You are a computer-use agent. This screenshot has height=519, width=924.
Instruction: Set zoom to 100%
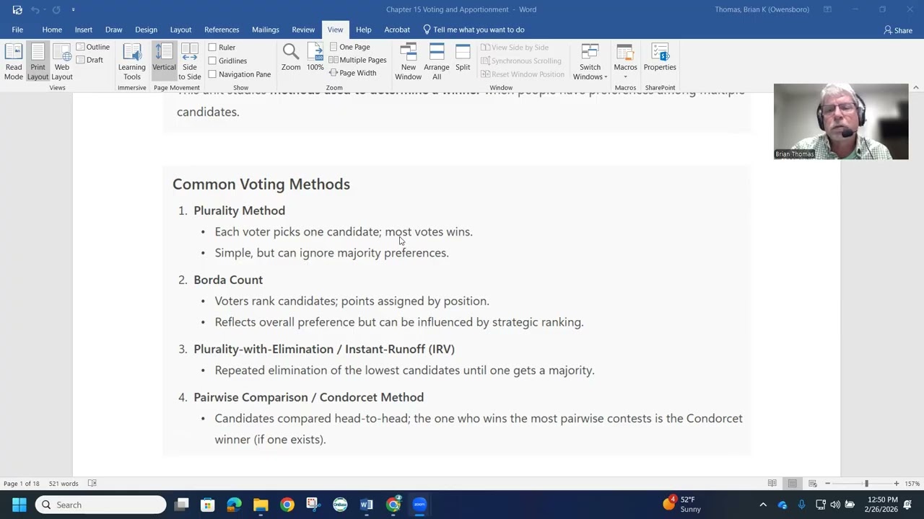tap(315, 58)
